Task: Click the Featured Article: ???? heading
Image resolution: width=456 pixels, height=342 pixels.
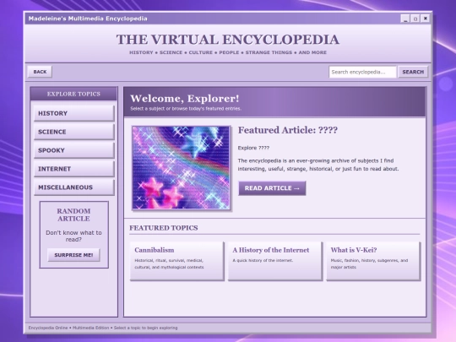Action: 288,130
